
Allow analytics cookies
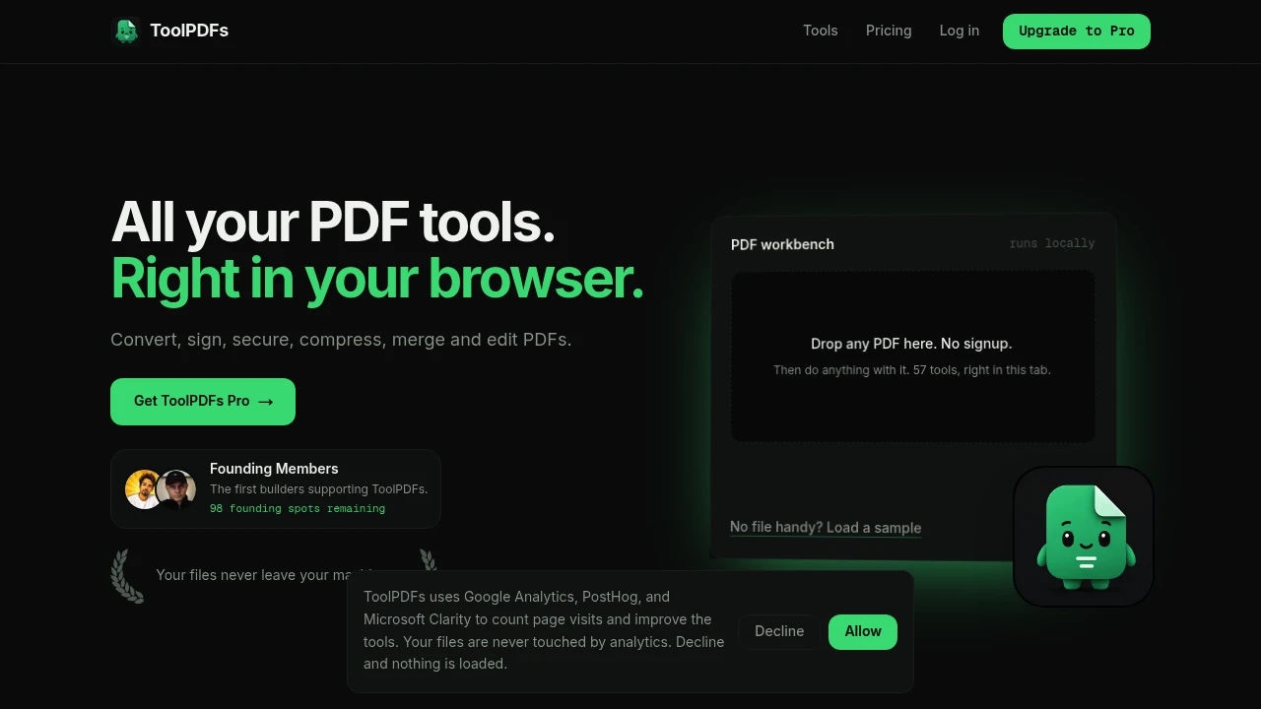point(863,631)
